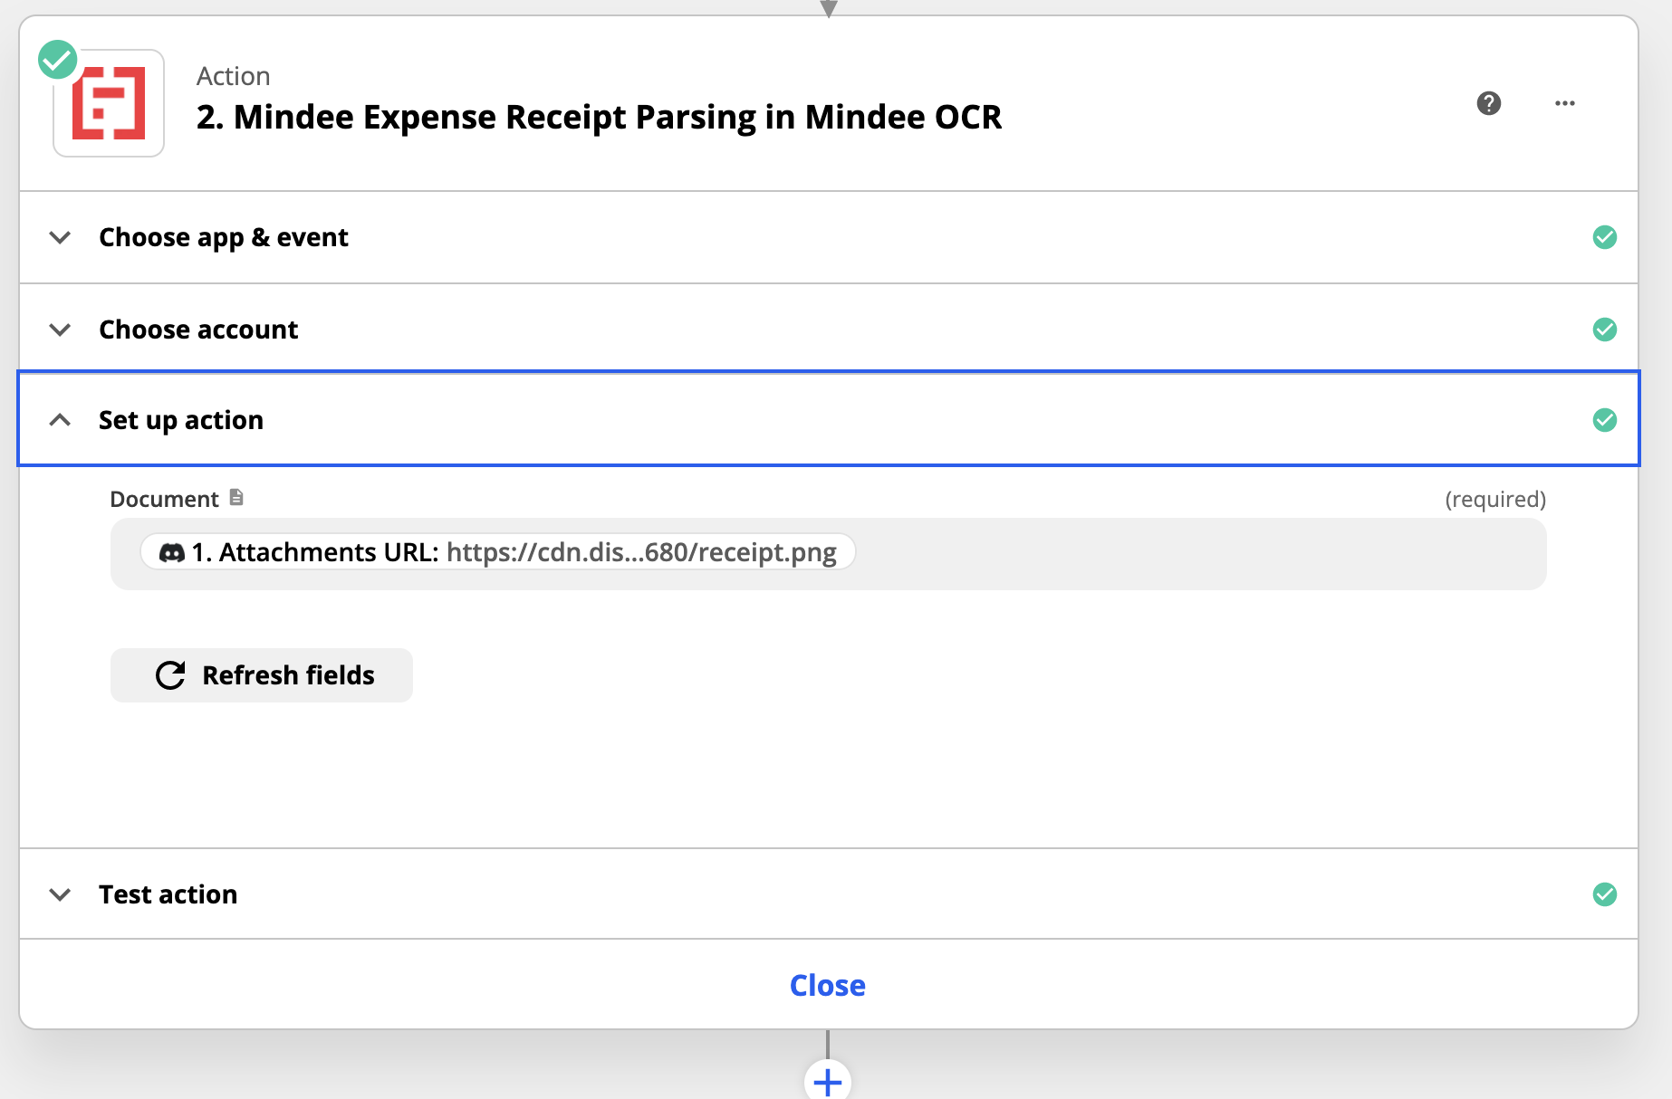The width and height of the screenshot is (1672, 1099).
Task: Open the Test action section header
Action: pyautogui.click(x=829, y=894)
